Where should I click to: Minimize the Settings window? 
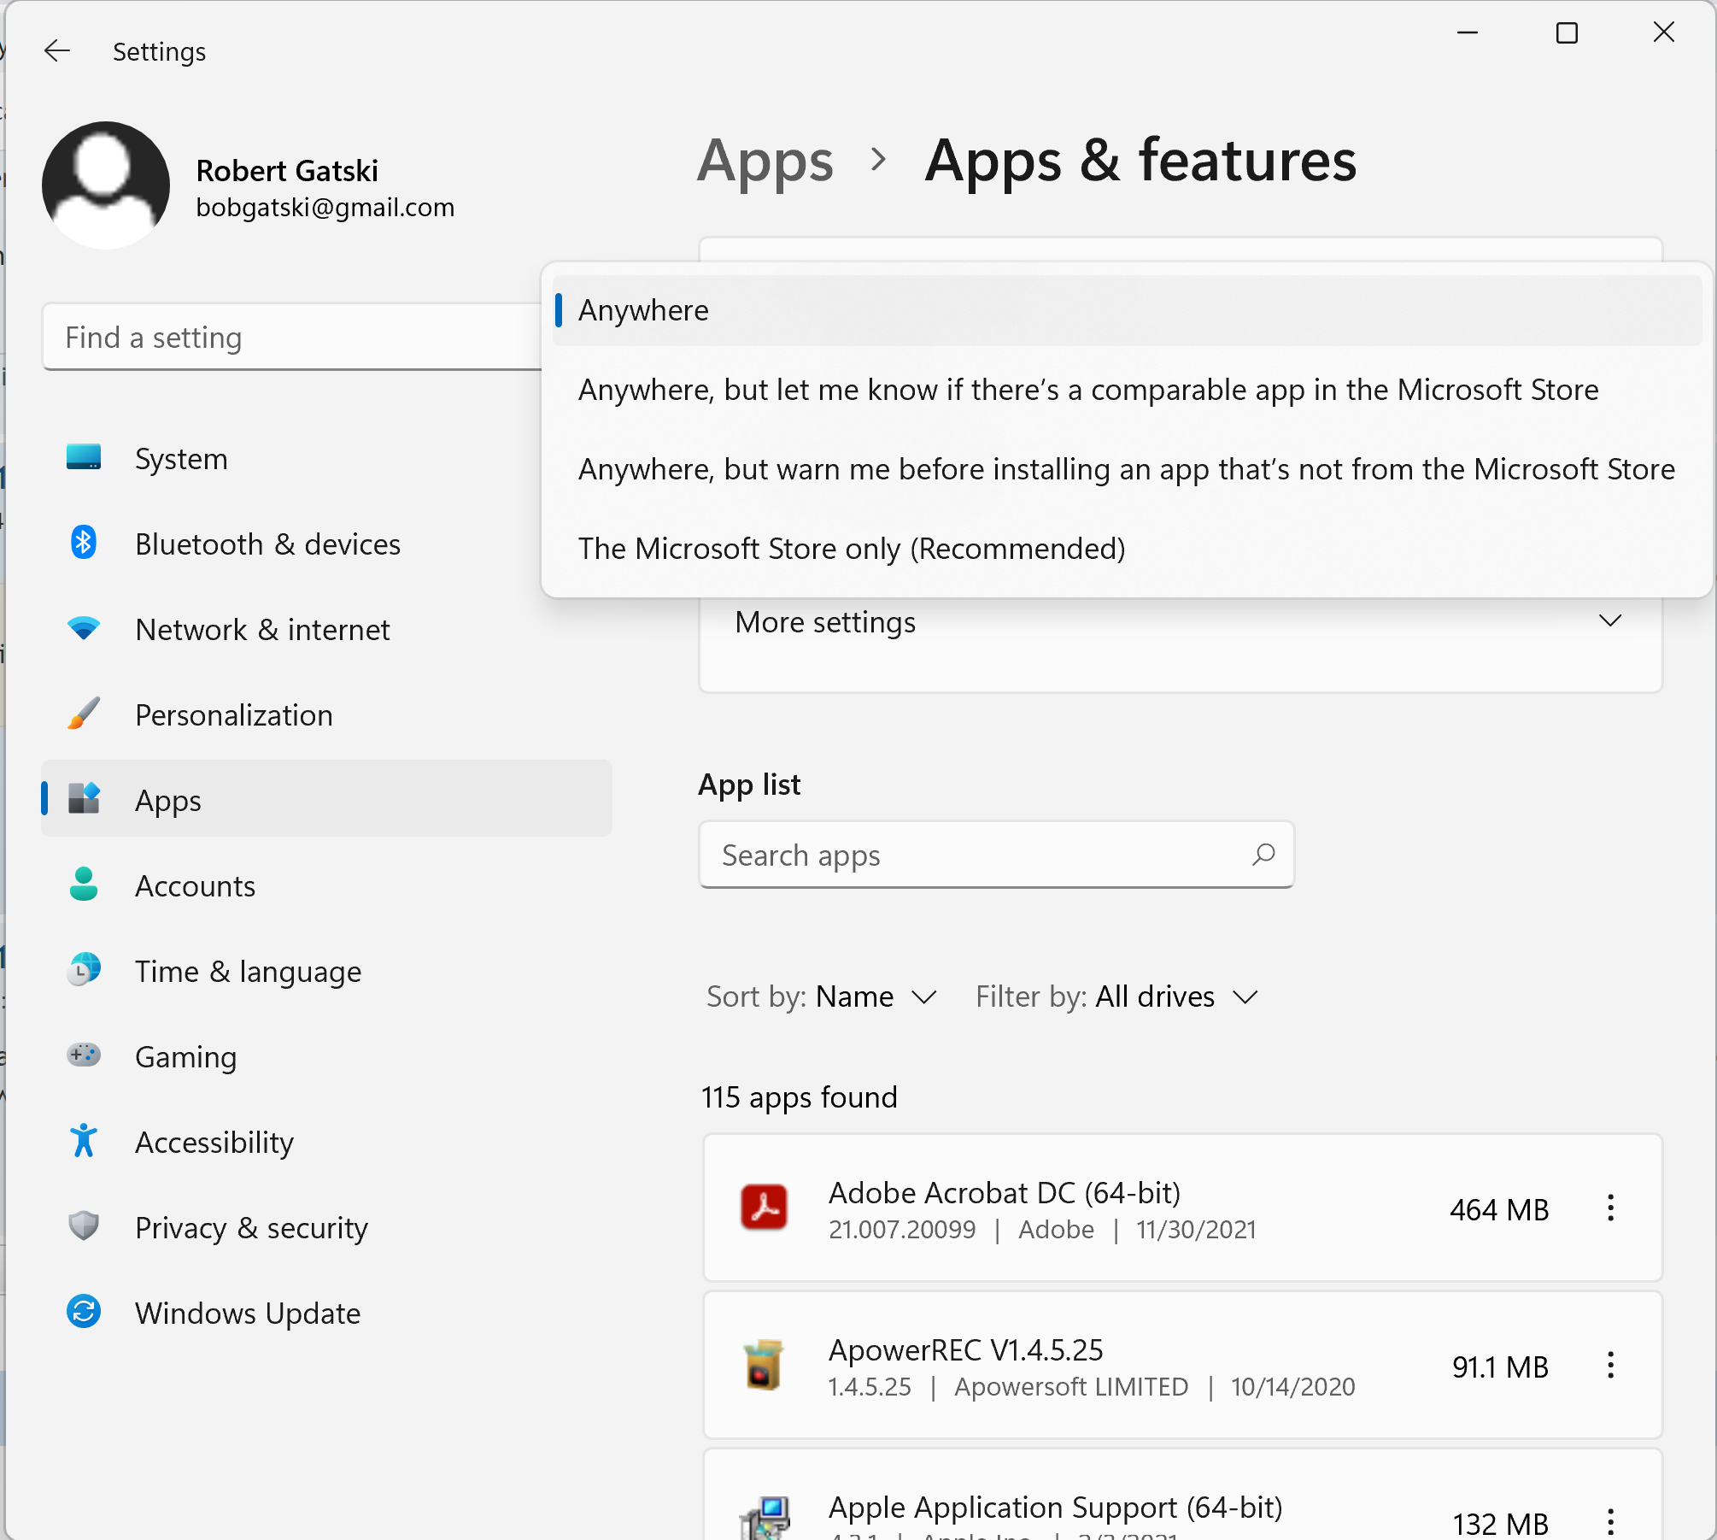[1468, 33]
